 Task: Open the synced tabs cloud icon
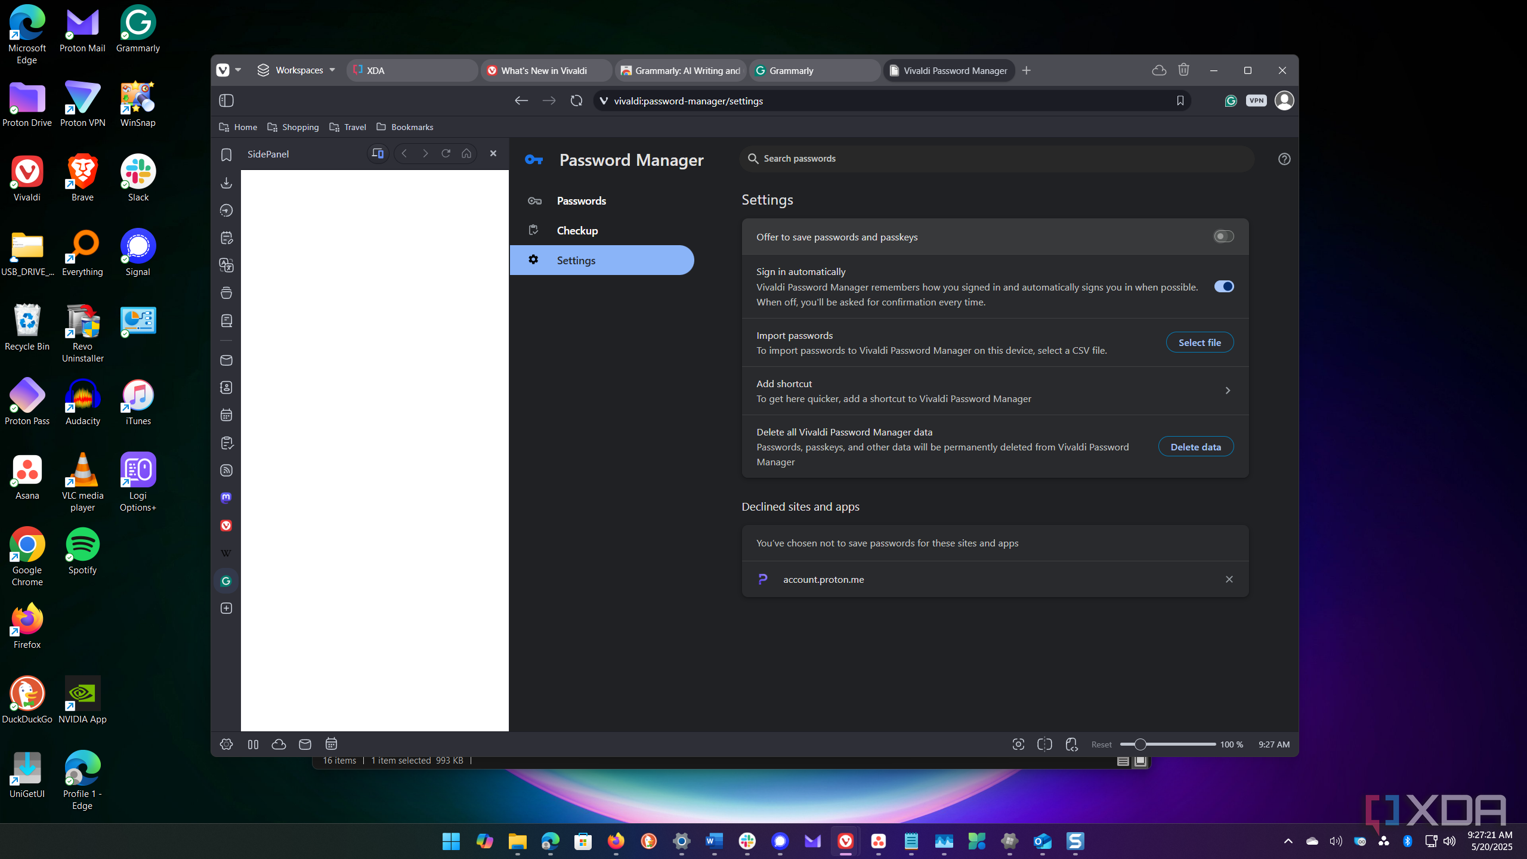pyautogui.click(x=1159, y=70)
